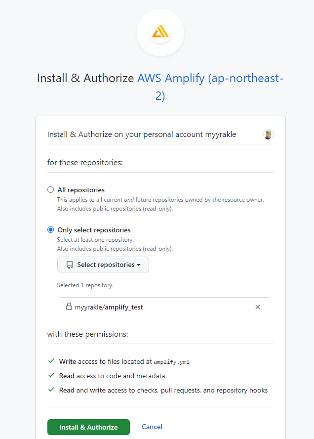Open the AWS Amplify (ap-northeast-2) link
Image resolution: width=314 pixels, height=439 pixels.
click(x=210, y=78)
